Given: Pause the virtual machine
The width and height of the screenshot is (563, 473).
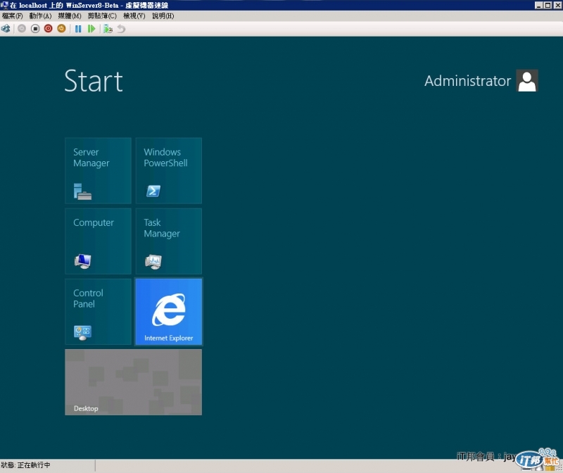Looking at the screenshot, I should [x=78, y=29].
